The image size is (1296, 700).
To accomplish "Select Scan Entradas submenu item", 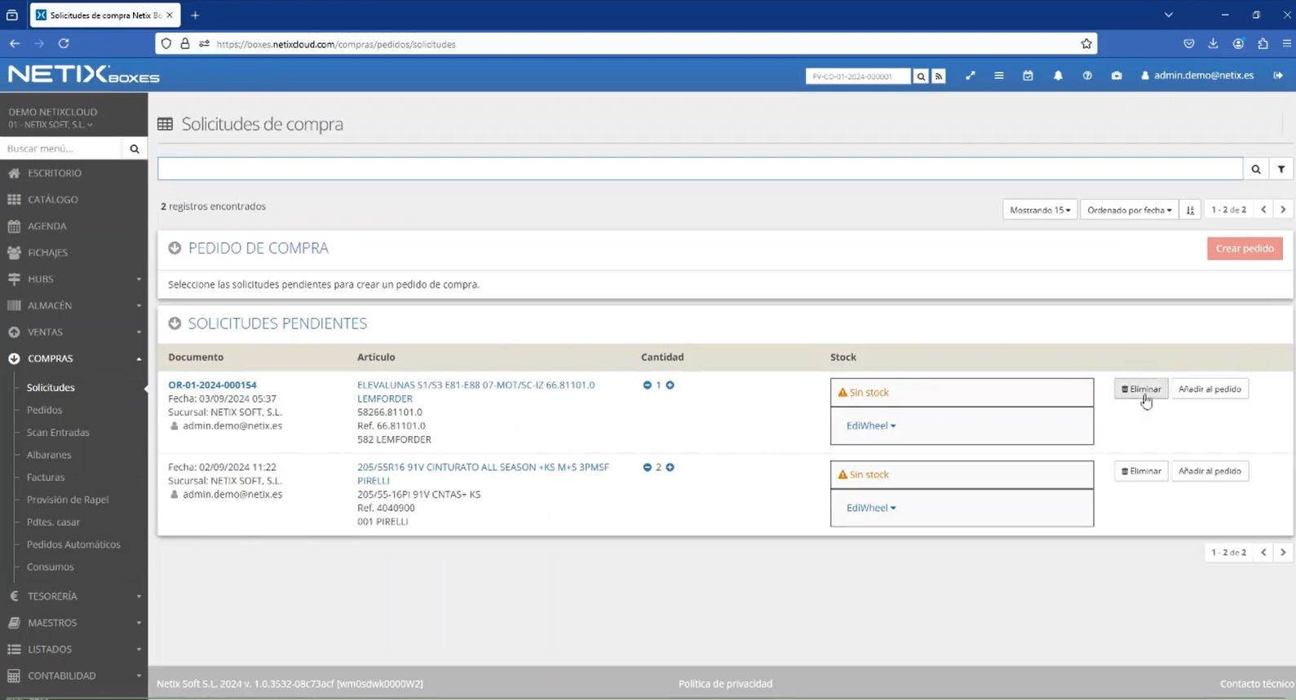I will pos(58,433).
